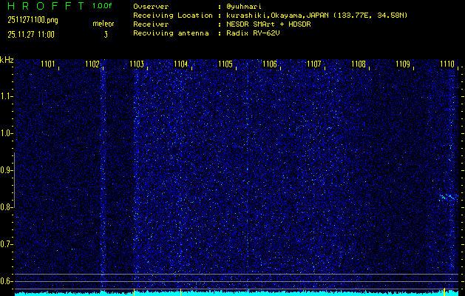Viewport: 465px width, 296px height.
Task: Click the 1.1 kHz axis label
Action: 6,96
